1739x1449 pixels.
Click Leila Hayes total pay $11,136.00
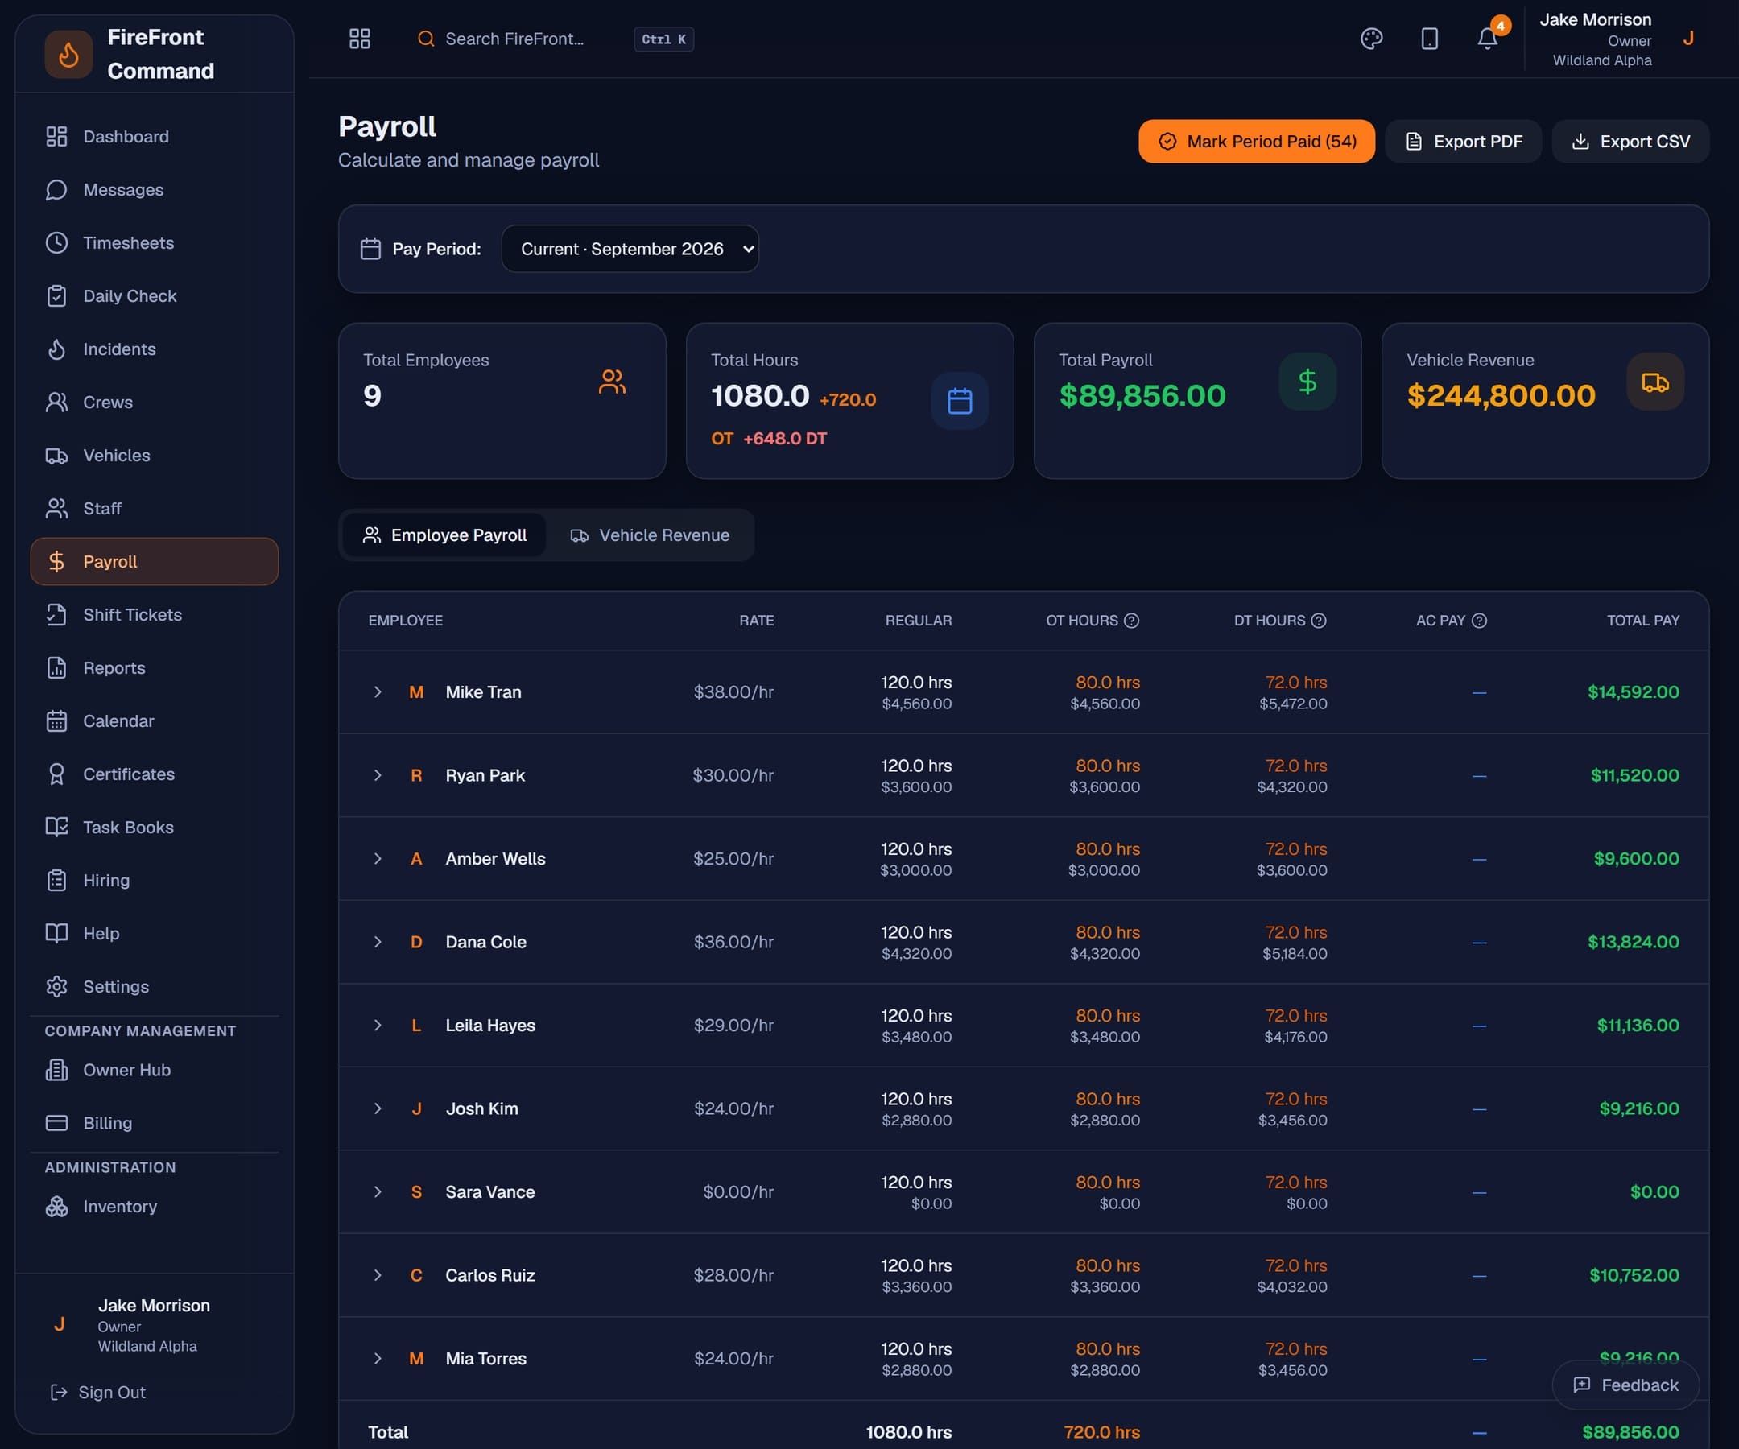[x=1637, y=1025]
